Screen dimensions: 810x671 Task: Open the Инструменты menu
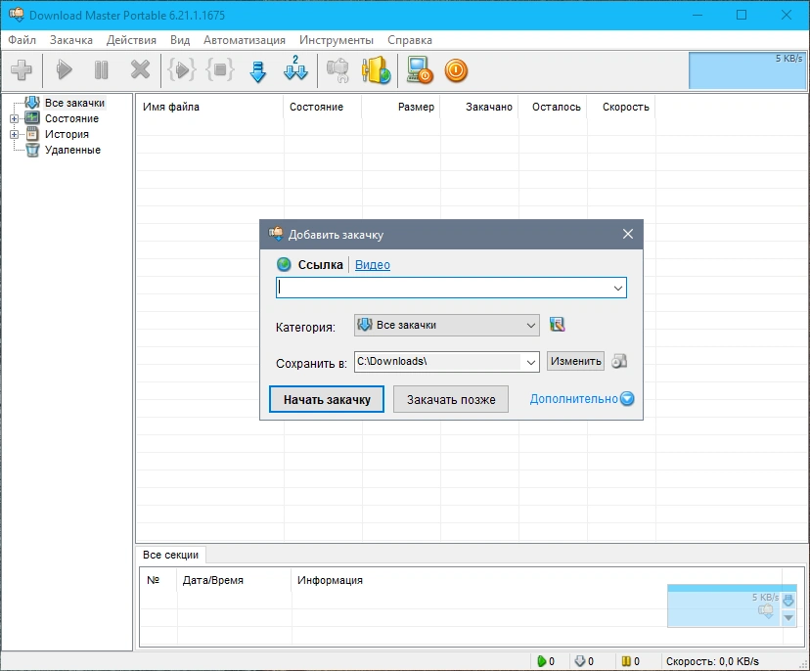coord(337,40)
